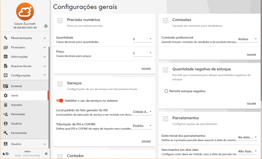
Task: Open the Quantidade decimal places dropdown
Action: point(142,39)
